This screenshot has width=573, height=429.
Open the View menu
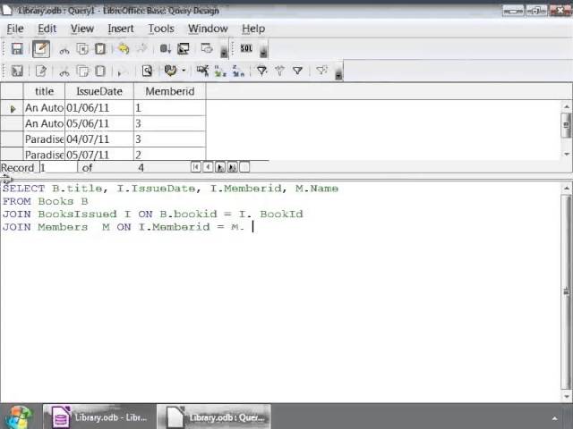(x=82, y=29)
